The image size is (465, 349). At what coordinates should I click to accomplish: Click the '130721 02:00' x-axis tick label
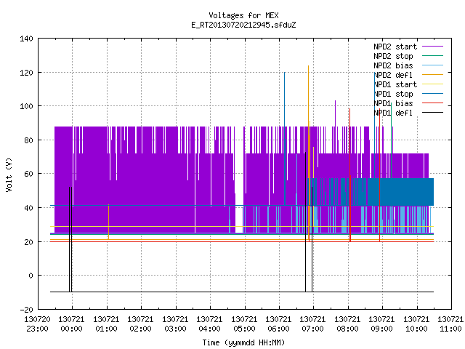click(140, 324)
